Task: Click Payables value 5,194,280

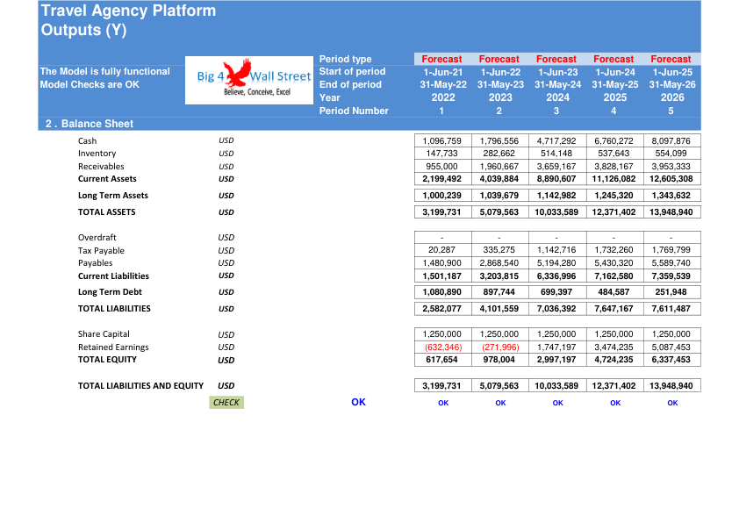Action: 557,263
